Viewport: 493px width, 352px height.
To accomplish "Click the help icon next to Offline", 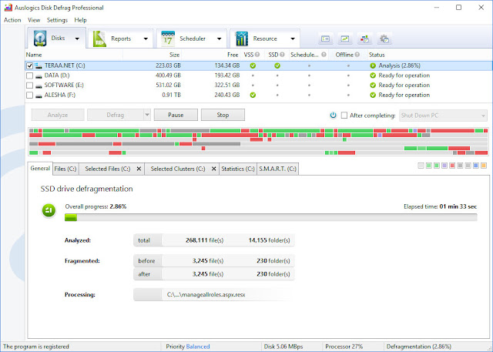I will [357, 55].
